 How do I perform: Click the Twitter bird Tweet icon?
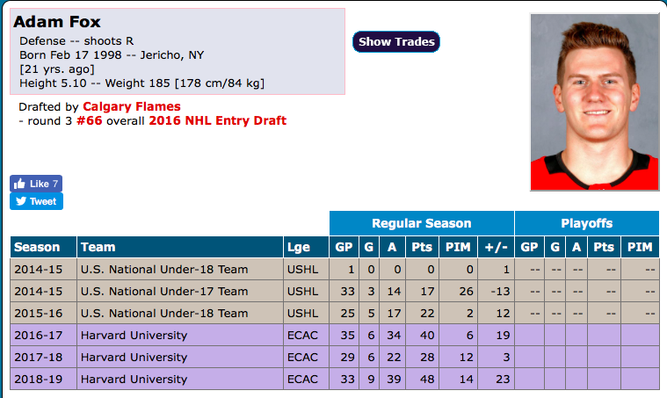pyautogui.click(x=21, y=201)
